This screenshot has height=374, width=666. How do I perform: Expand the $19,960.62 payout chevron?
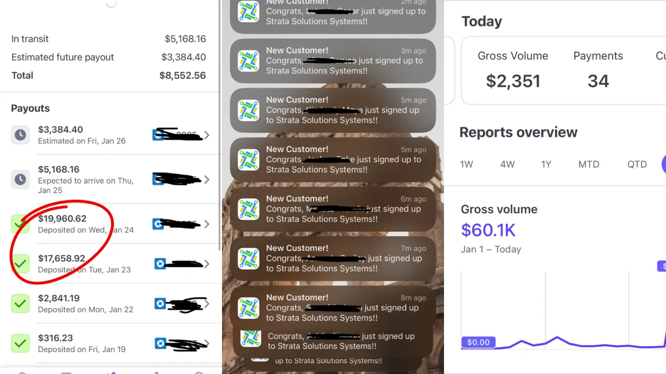click(206, 224)
